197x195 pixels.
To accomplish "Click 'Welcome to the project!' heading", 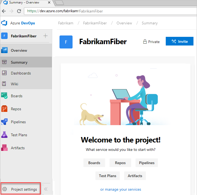I will tap(121, 140).
